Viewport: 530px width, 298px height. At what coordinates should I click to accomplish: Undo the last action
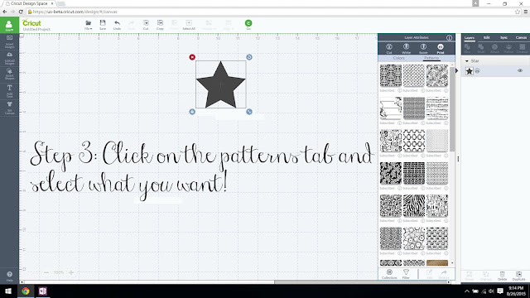(117, 25)
